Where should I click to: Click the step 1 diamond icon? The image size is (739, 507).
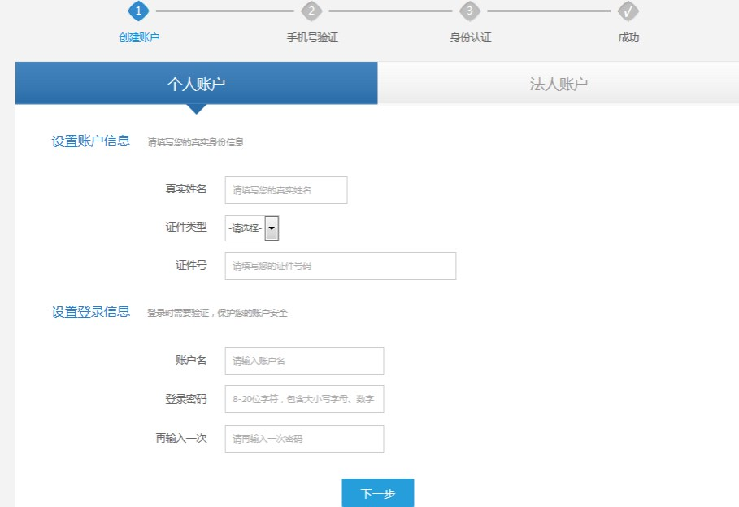[x=139, y=11]
